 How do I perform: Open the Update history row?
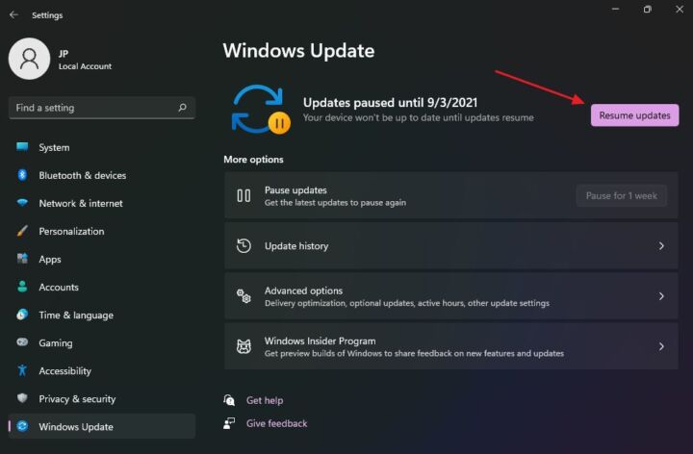451,246
